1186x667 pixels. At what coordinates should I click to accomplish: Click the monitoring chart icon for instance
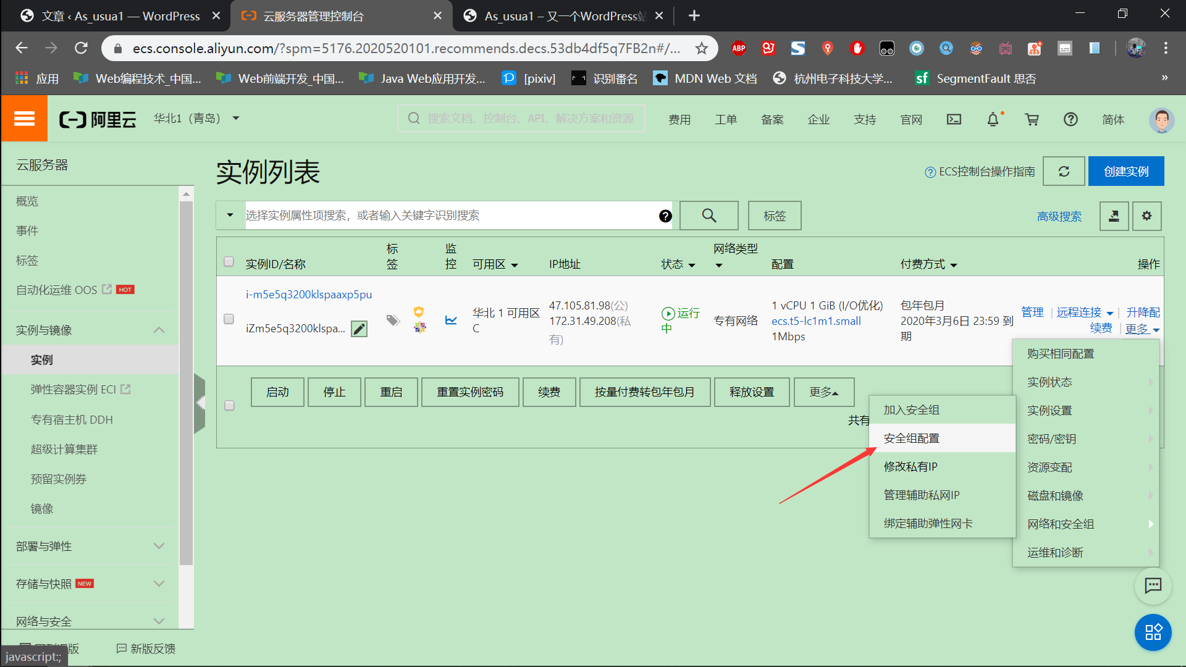(x=451, y=320)
